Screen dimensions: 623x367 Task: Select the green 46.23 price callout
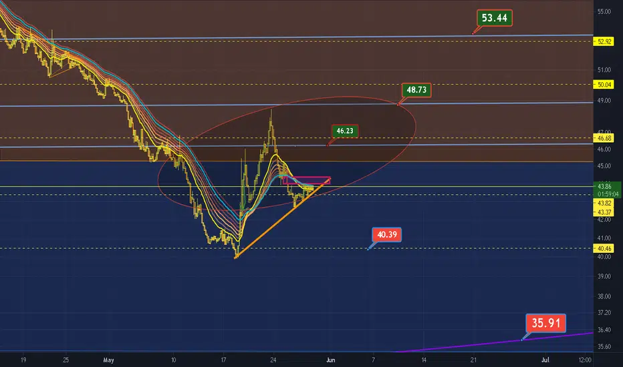coord(344,131)
